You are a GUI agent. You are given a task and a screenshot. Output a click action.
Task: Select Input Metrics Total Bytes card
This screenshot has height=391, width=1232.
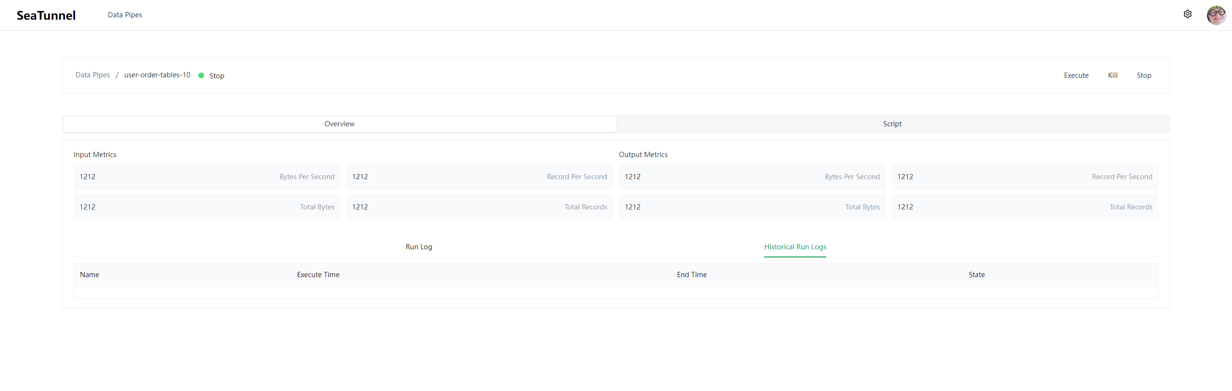[x=207, y=207]
